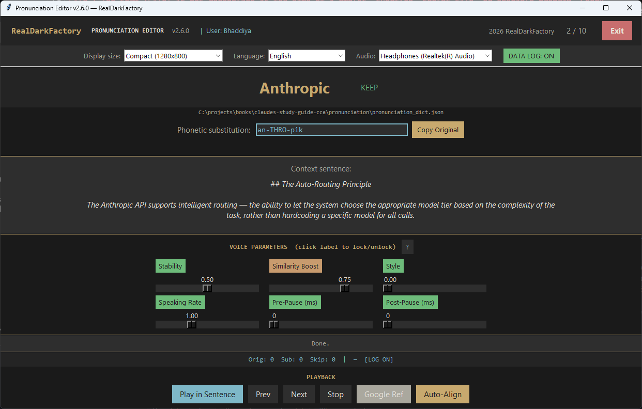The image size is (642, 409).
Task: Click the Speaking Rate slider handle
Action: point(192,324)
